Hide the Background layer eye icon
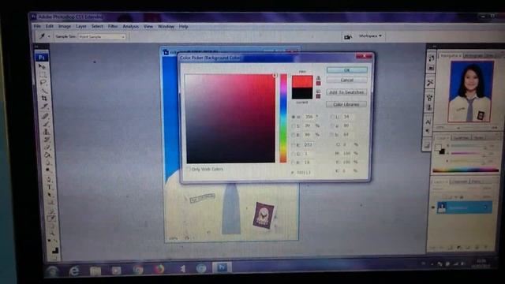This screenshot has height=284, width=505. [433, 207]
